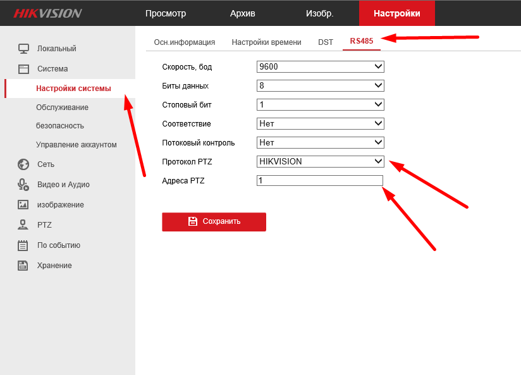Click the Local monitor icon in sidebar
The image size is (521, 375).
tap(23, 49)
